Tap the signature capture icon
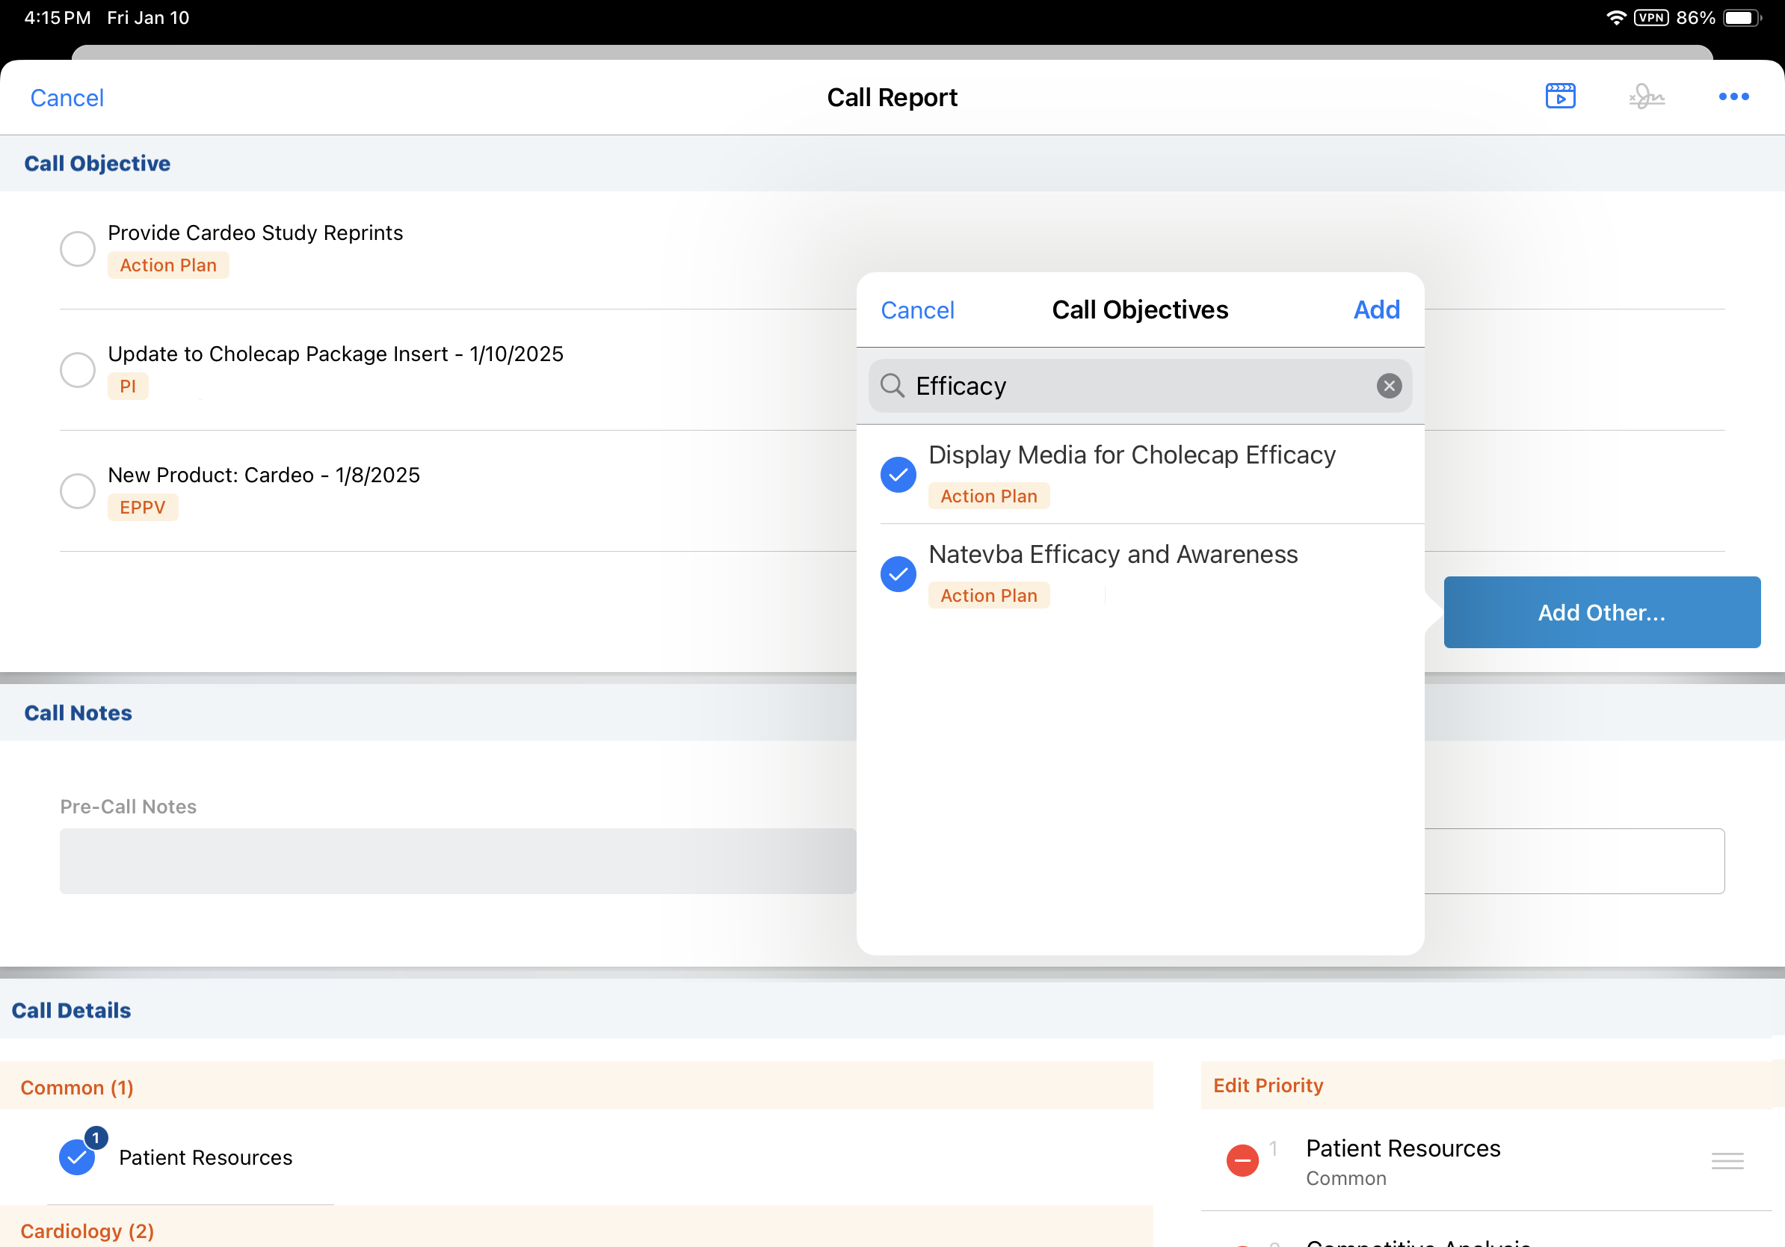1785x1247 pixels. pos(1646,97)
